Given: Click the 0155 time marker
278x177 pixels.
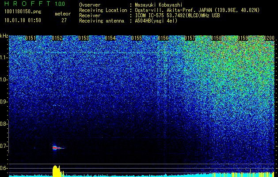Looking at the screenshot, I should point(137,38).
